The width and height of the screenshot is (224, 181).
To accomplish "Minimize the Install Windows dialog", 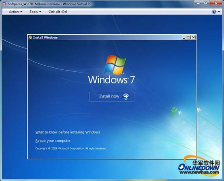I will (x=184, y=37).
